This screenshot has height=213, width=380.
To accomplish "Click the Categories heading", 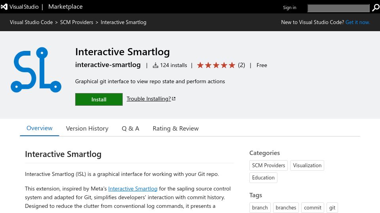I will pos(264,153).
